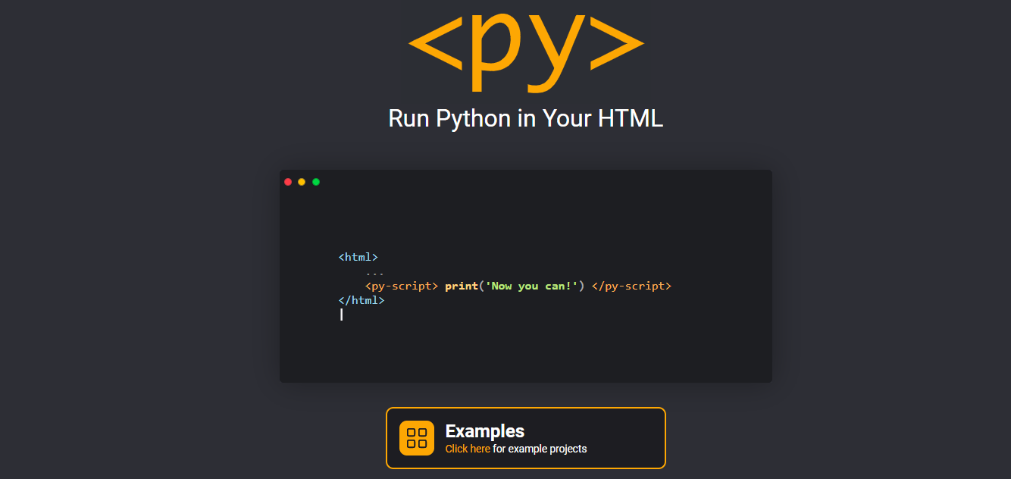
Task: Click the red traffic light dot
Action: point(288,181)
